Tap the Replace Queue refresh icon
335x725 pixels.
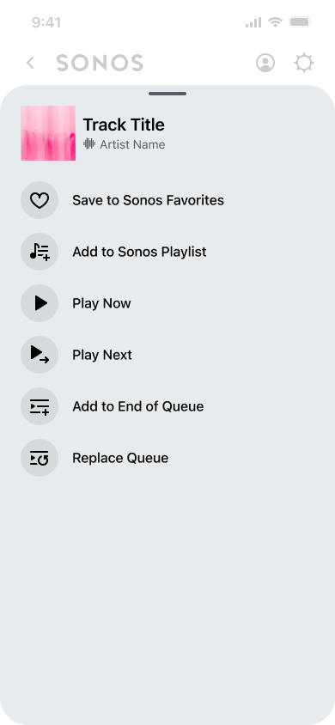40,458
